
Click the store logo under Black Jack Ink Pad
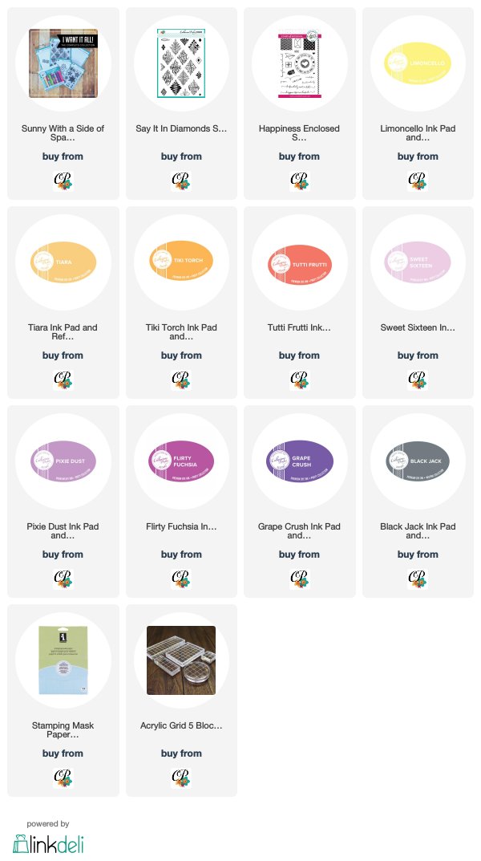pyautogui.click(x=418, y=579)
